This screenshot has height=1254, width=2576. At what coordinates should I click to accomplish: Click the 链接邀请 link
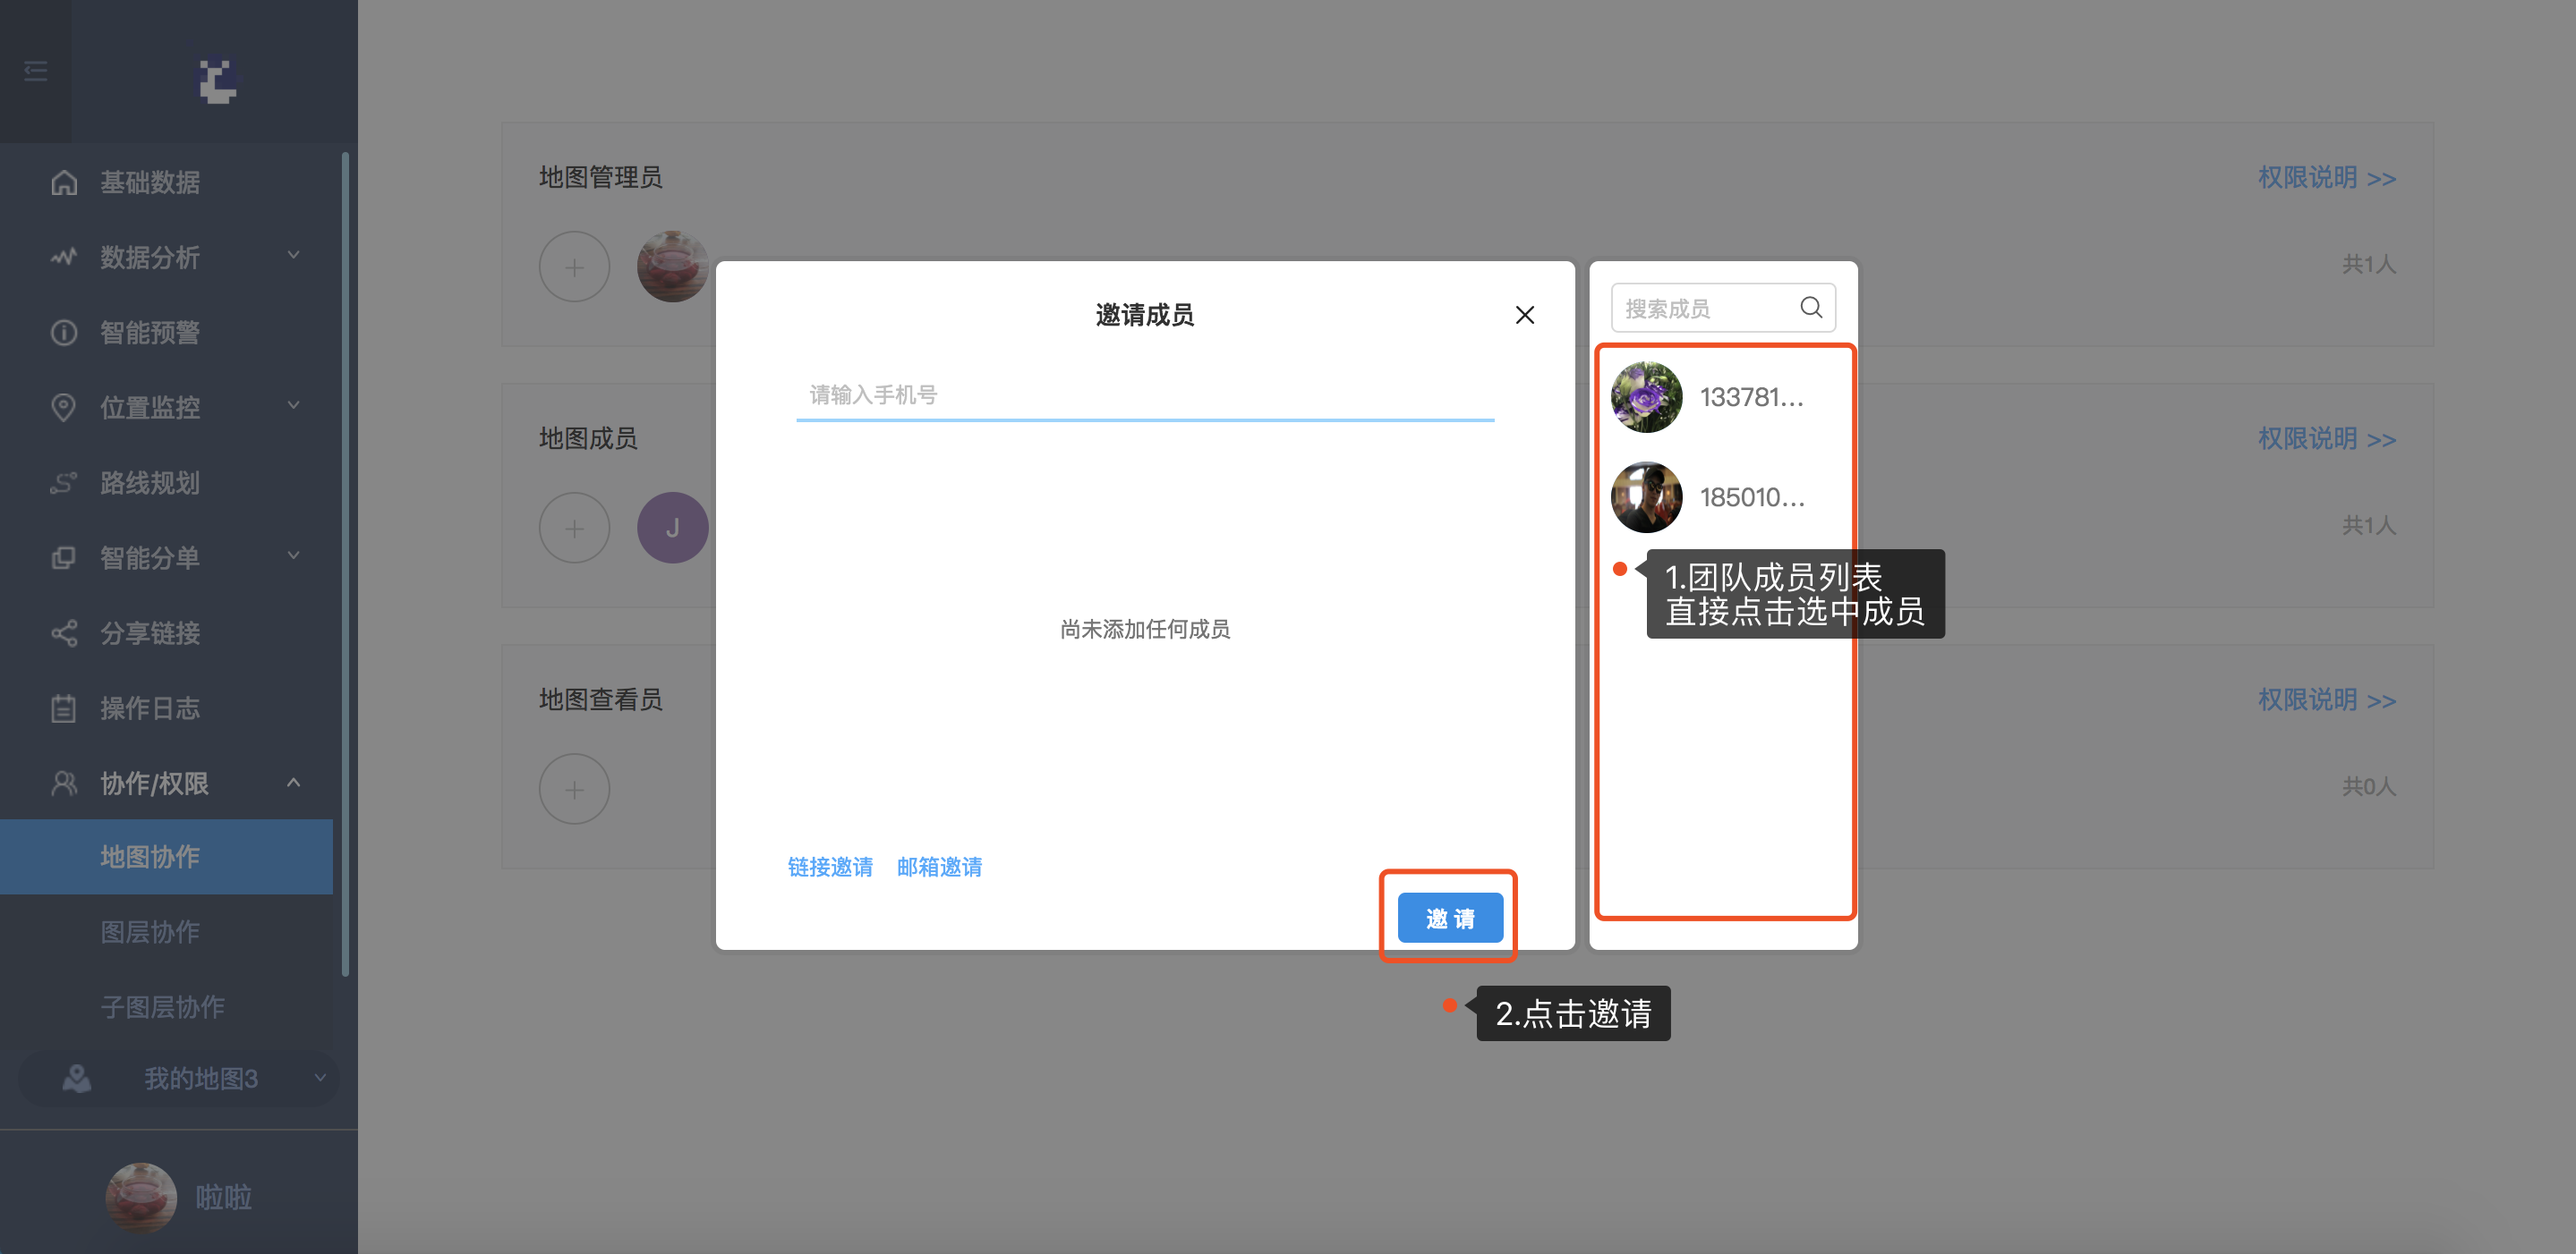click(830, 868)
